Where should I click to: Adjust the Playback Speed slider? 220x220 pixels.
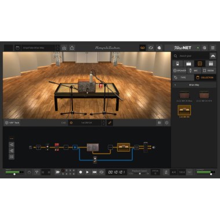click(x=140, y=174)
